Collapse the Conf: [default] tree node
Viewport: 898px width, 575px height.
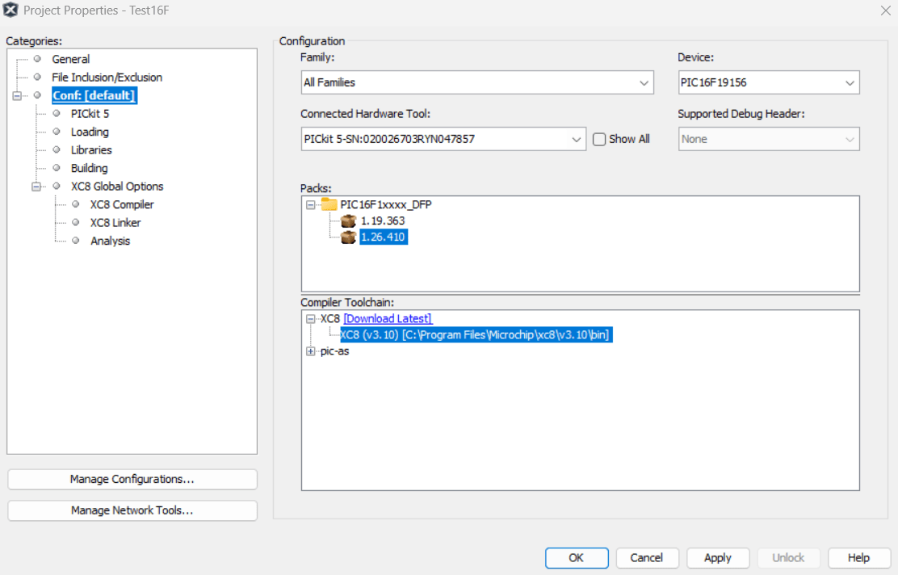(16, 96)
